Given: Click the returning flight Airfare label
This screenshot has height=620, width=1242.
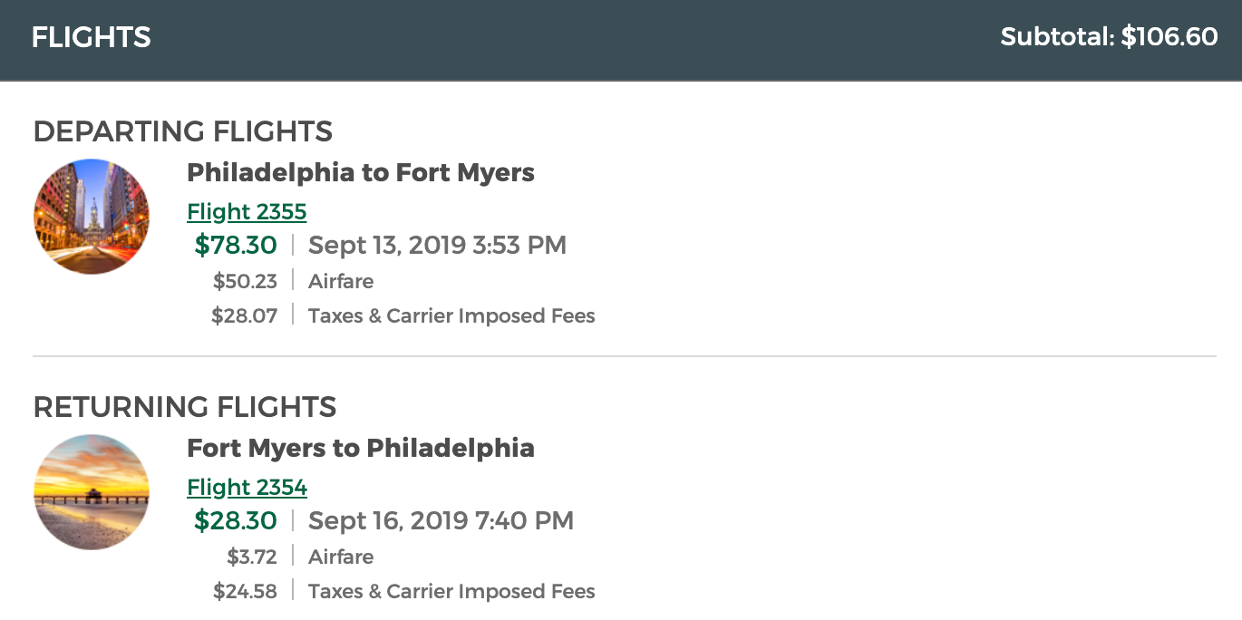Looking at the screenshot, I should click(341, 557).
